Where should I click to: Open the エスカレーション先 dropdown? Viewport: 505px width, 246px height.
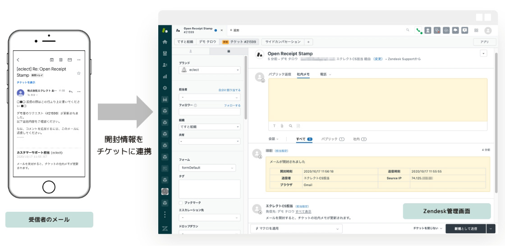coord(210,218)
